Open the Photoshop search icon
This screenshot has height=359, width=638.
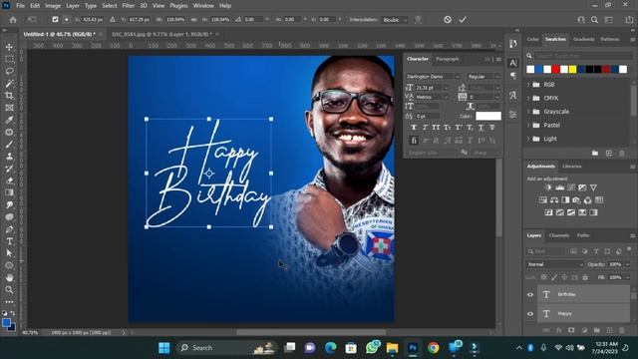click(x=594, y=20)
